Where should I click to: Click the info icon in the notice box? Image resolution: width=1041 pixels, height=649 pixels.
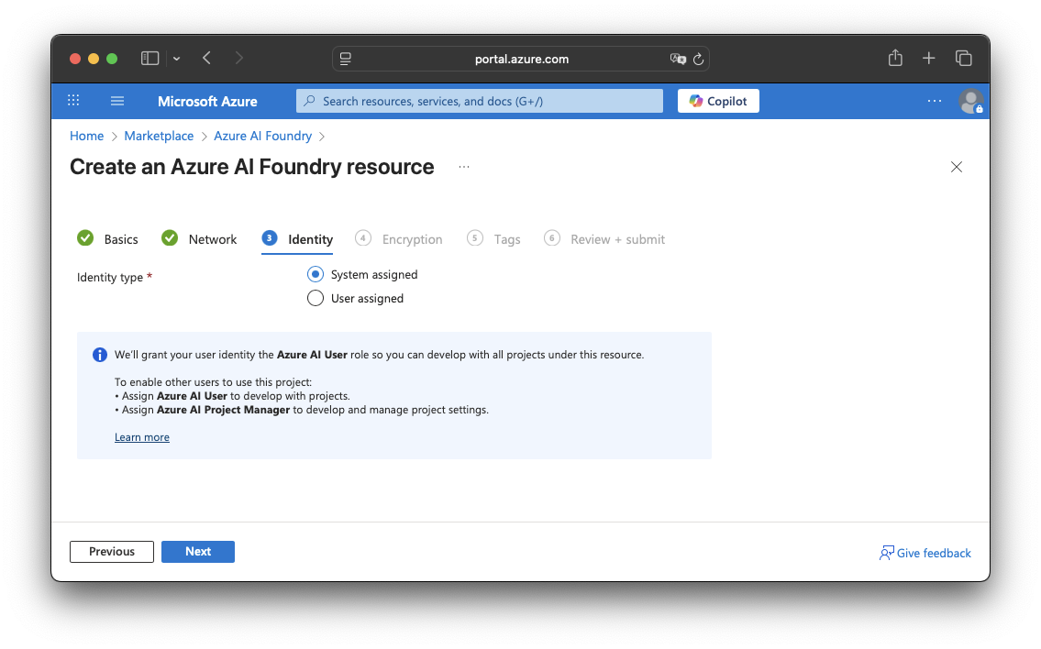tap(100, 355)
